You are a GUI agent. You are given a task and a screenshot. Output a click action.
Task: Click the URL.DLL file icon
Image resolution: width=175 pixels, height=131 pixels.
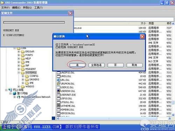coord(58,80)
